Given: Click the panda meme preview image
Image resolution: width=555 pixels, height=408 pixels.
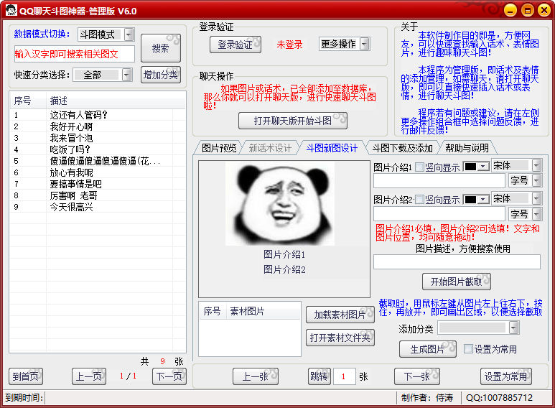Looking at the screenshot, I should tap(280, 204).
